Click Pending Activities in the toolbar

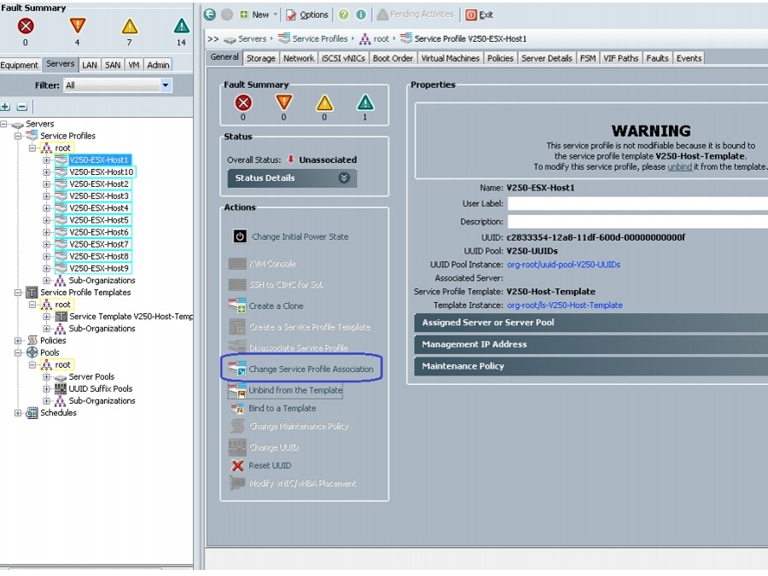(416, 15)
